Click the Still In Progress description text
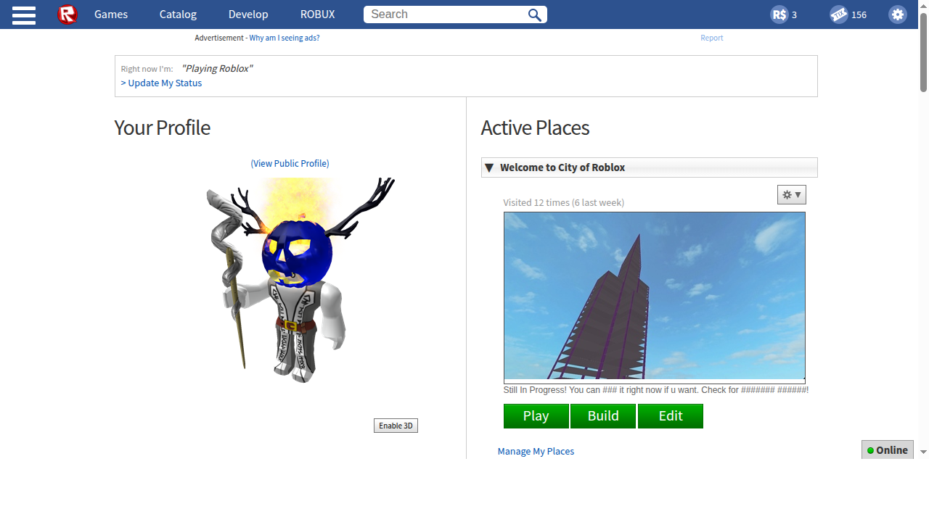Viewport: 929px width, 522px height. 656,390
